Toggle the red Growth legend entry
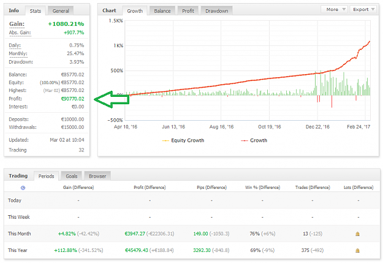Screen dimensions: 383x263 [254, 140]
